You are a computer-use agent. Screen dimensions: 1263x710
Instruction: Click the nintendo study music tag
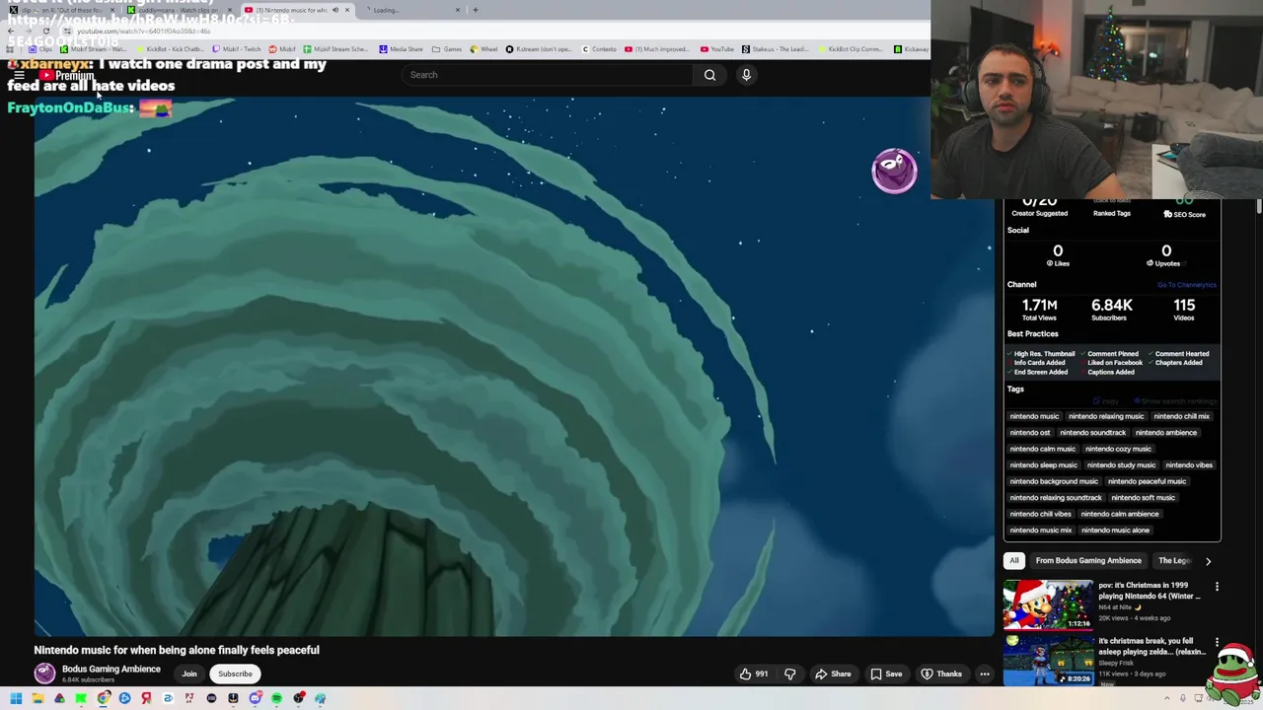[1121, 465]
